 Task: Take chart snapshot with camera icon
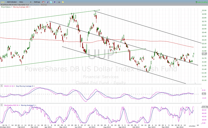[59, 2]
